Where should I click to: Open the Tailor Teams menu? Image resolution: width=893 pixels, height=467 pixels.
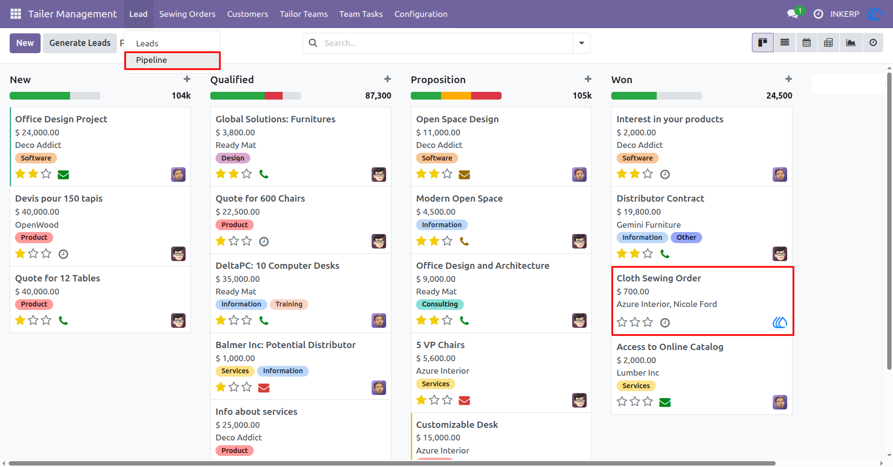303,14
